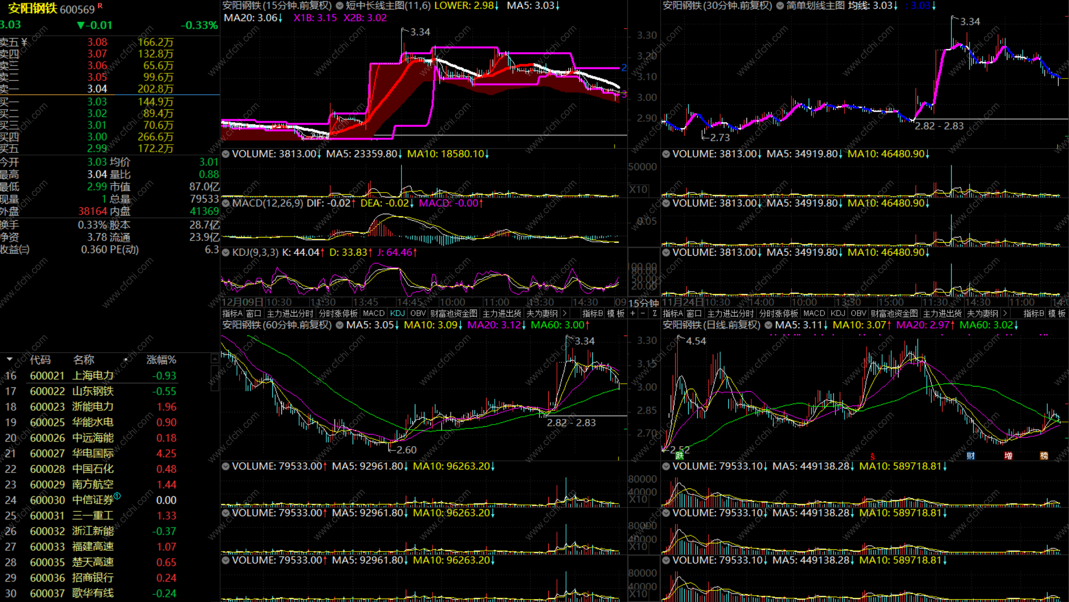Select 600036 招商银行 row in stock list
1069x602 pixels.
pos(93,578)
